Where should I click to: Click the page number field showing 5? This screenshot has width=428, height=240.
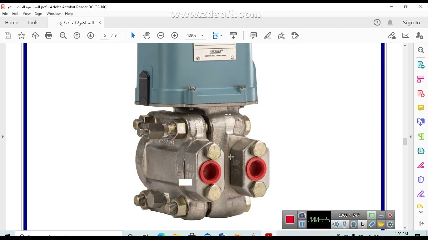(105, 36)
